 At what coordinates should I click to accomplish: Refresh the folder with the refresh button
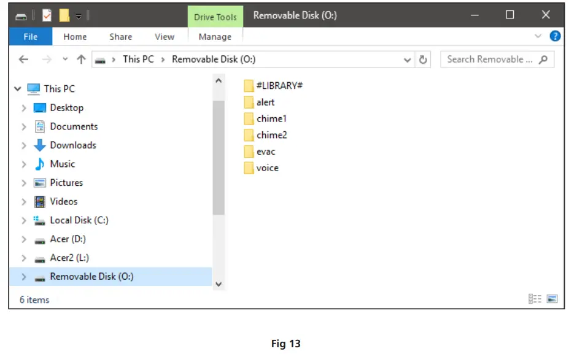tap(423, 60)
